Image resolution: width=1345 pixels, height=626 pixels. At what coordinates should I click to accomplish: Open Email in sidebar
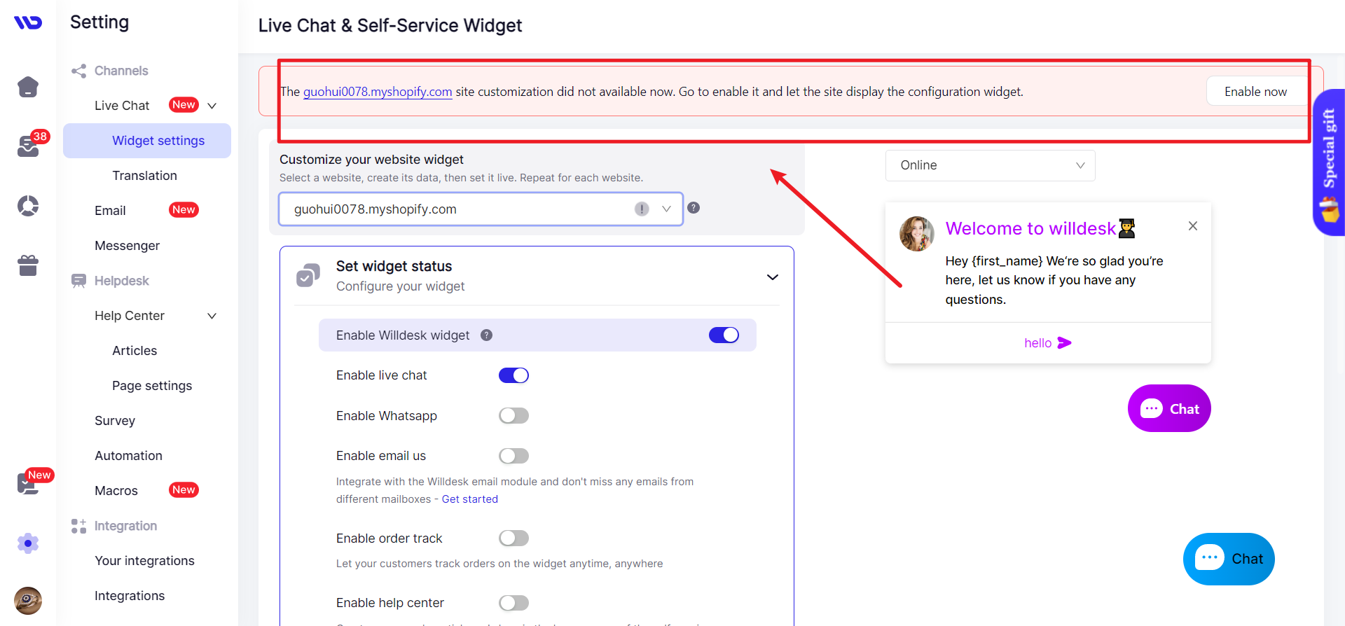110,211
